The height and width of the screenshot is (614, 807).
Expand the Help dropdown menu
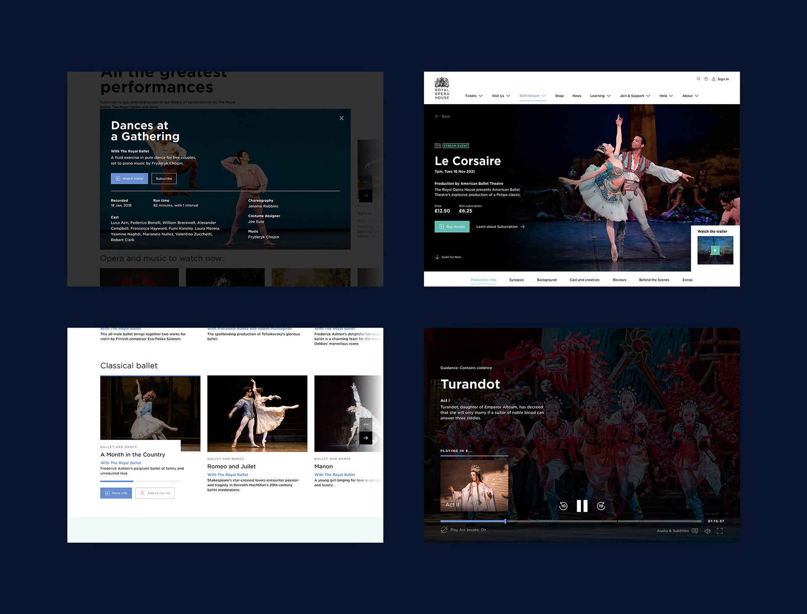tap(666, 96)
